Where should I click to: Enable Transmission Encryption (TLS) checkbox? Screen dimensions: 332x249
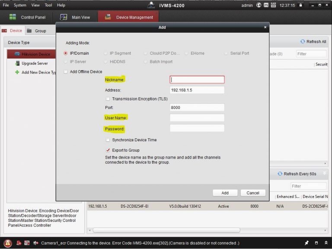pyautogui.click(x=108, y=99)
